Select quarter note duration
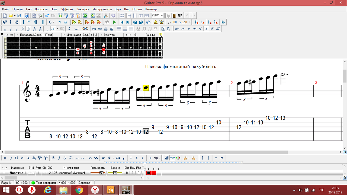347x195 pixels. tap(17, 28)
